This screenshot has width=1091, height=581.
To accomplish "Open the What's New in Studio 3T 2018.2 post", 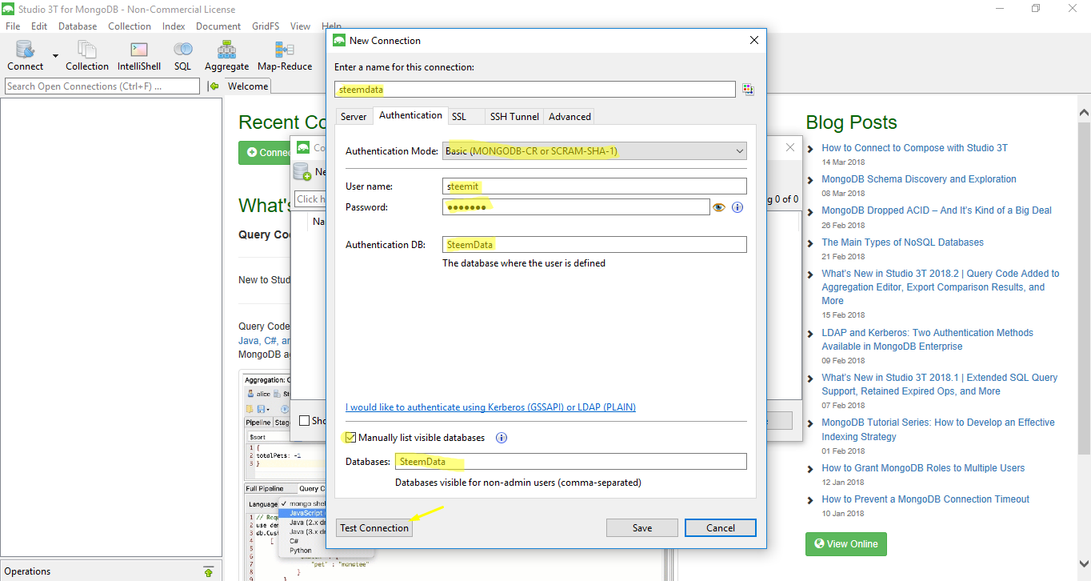I will pyautogui.click(x=941, y=287).
